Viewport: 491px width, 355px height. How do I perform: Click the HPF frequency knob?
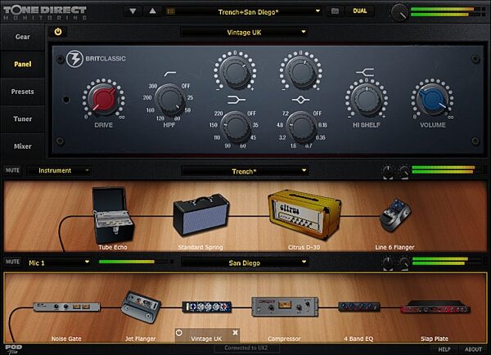tap(169, 99)
